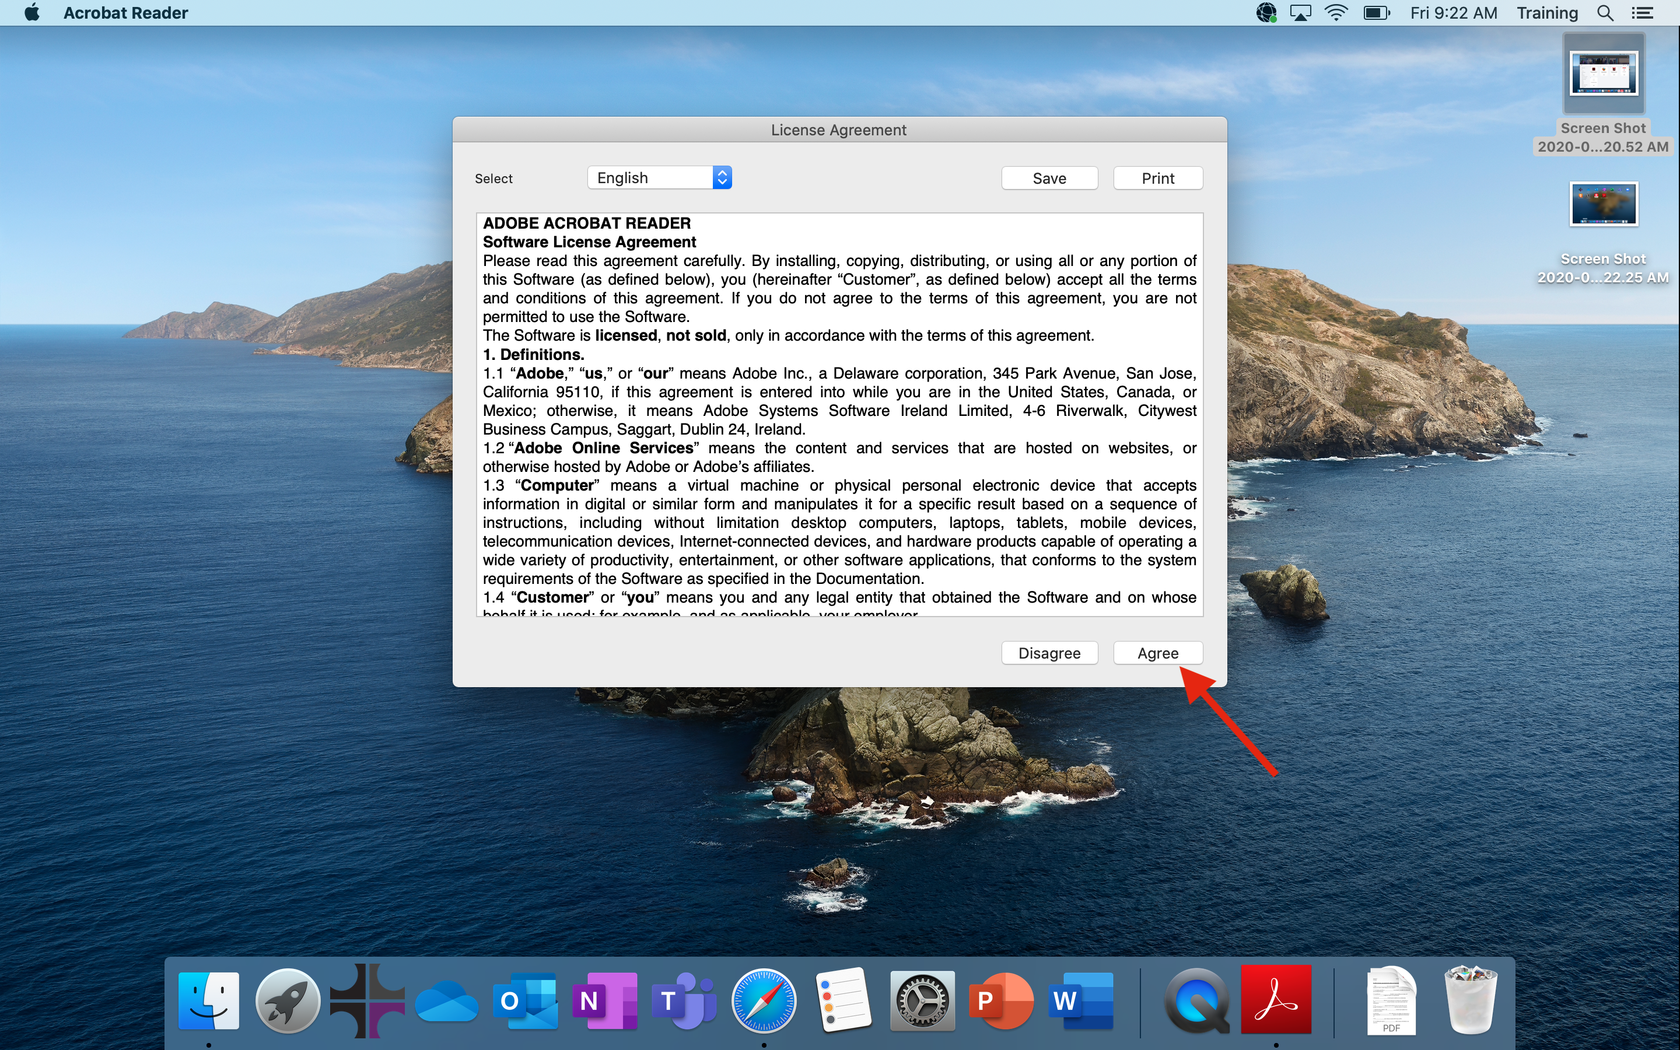Open Notification Center list icon
This screenshot has width=1680, height=1050.
1642,12
